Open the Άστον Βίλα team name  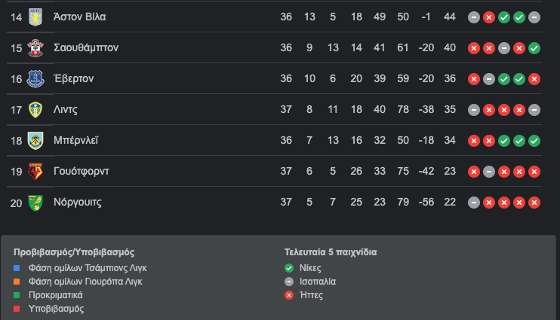click(x=80, y=17)
